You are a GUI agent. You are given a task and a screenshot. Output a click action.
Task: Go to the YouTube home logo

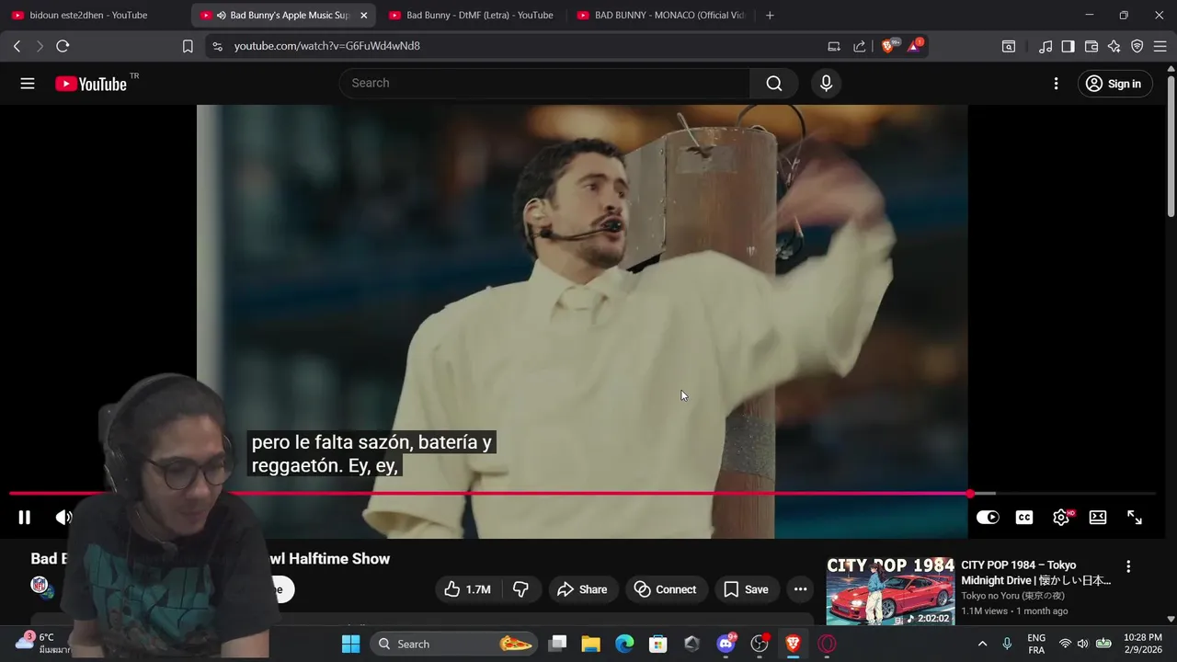[x=90, y=84]
